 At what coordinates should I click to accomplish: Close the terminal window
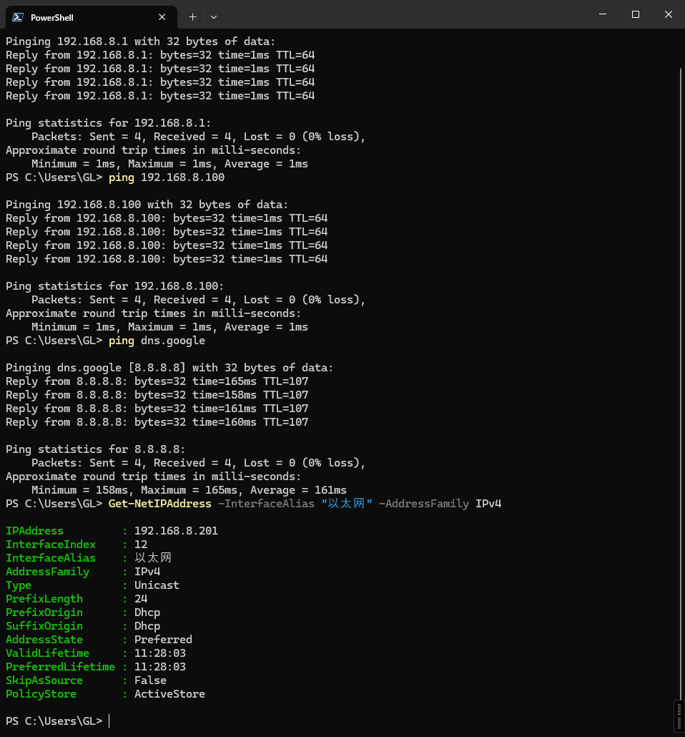click(668, 14)
